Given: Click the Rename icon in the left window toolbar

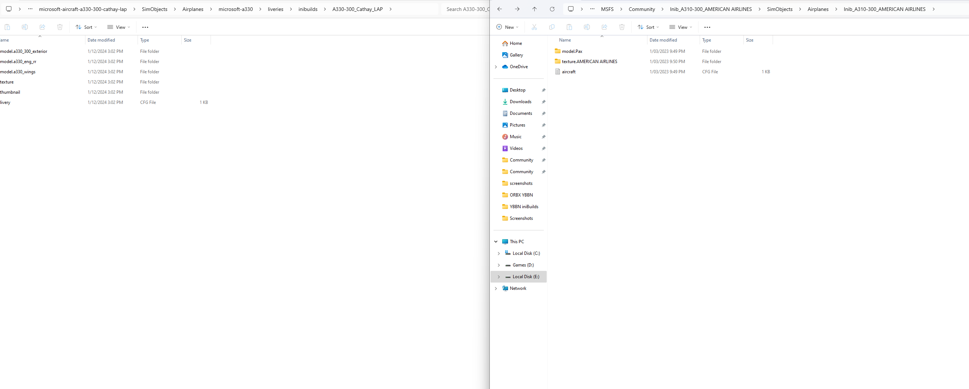Looking at the screenshot, I should [25, 27].
